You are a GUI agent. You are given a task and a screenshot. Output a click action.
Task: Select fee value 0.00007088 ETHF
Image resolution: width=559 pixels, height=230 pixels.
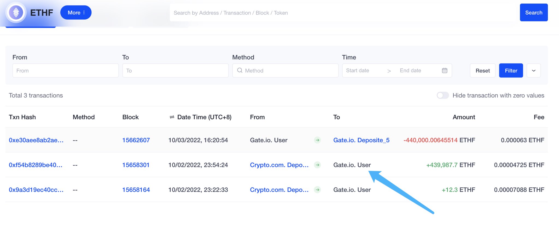(519, 190)
